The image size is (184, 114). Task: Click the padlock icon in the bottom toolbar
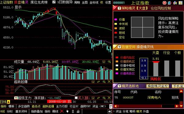[78, 111]
